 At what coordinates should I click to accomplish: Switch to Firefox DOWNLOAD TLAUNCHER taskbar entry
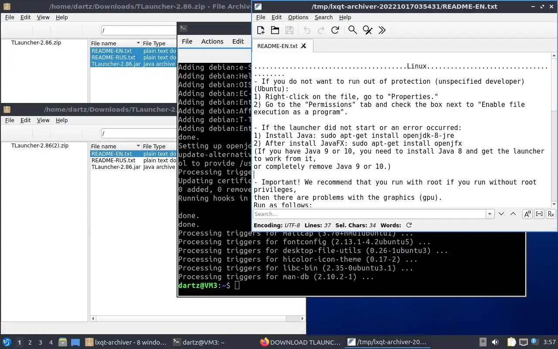[x=300, y=342]
